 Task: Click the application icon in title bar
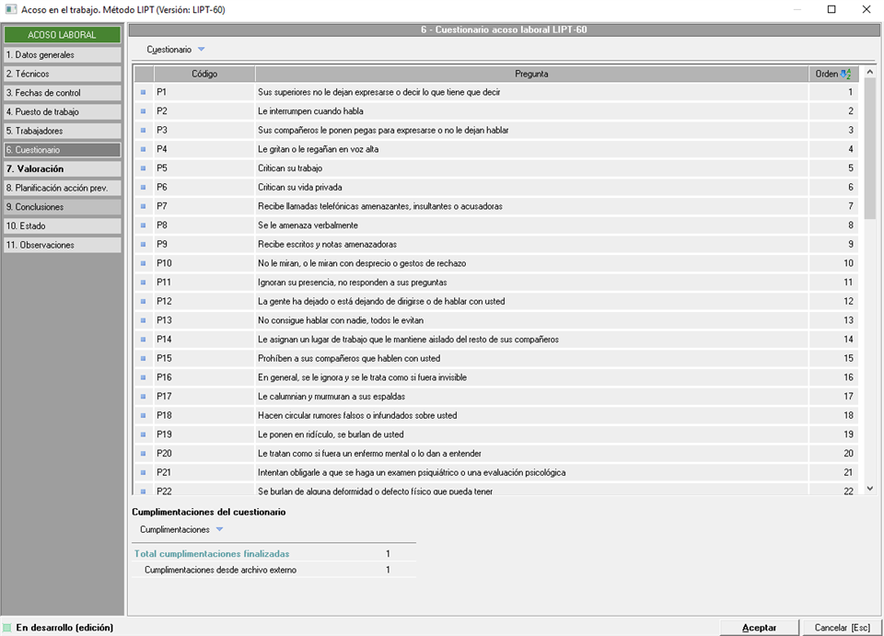pos(11,10)
